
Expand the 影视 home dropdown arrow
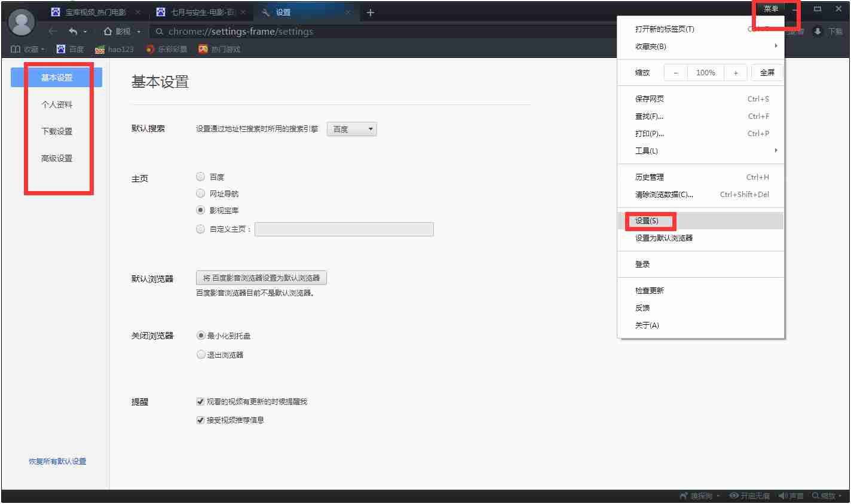pyautogui.click(x=139, y=32)
